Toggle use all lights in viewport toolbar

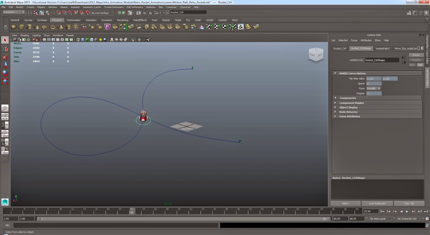pos(101,40)
